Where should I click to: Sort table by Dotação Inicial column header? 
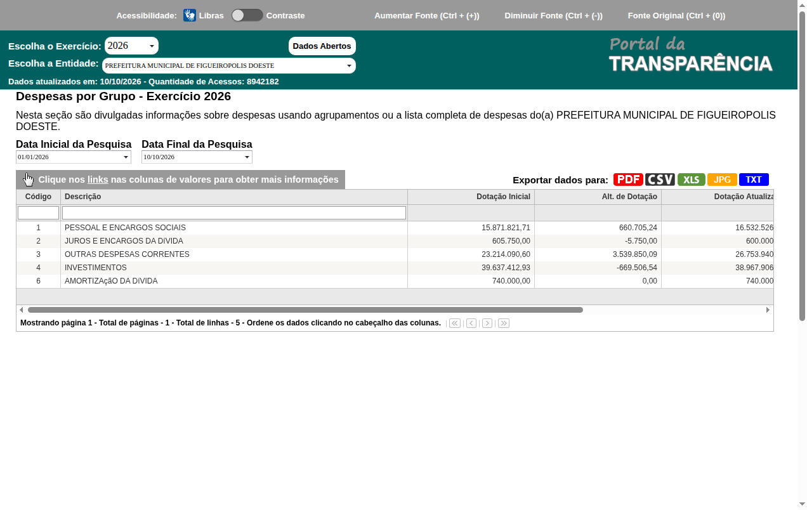503,197
